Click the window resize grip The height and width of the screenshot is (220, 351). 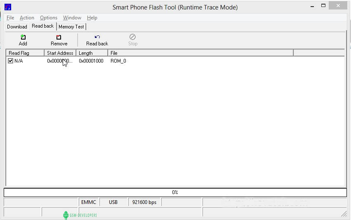click(344, 214)
